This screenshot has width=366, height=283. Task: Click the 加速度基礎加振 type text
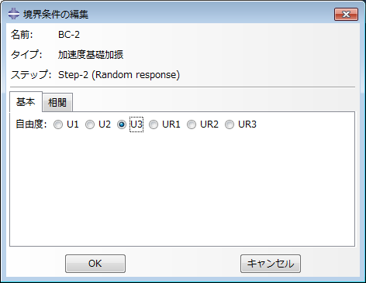pos(91,55)
